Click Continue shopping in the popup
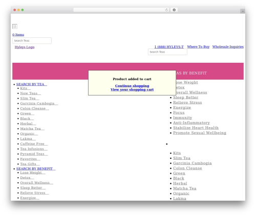Image resolution: width=256 pixels, height=216 pixels. [132, 86]
